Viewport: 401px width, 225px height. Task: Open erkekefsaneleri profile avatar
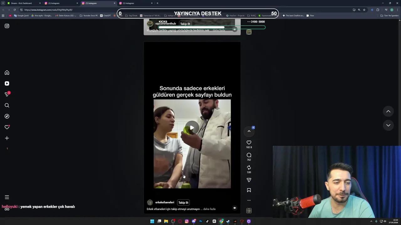pos(150,202)
